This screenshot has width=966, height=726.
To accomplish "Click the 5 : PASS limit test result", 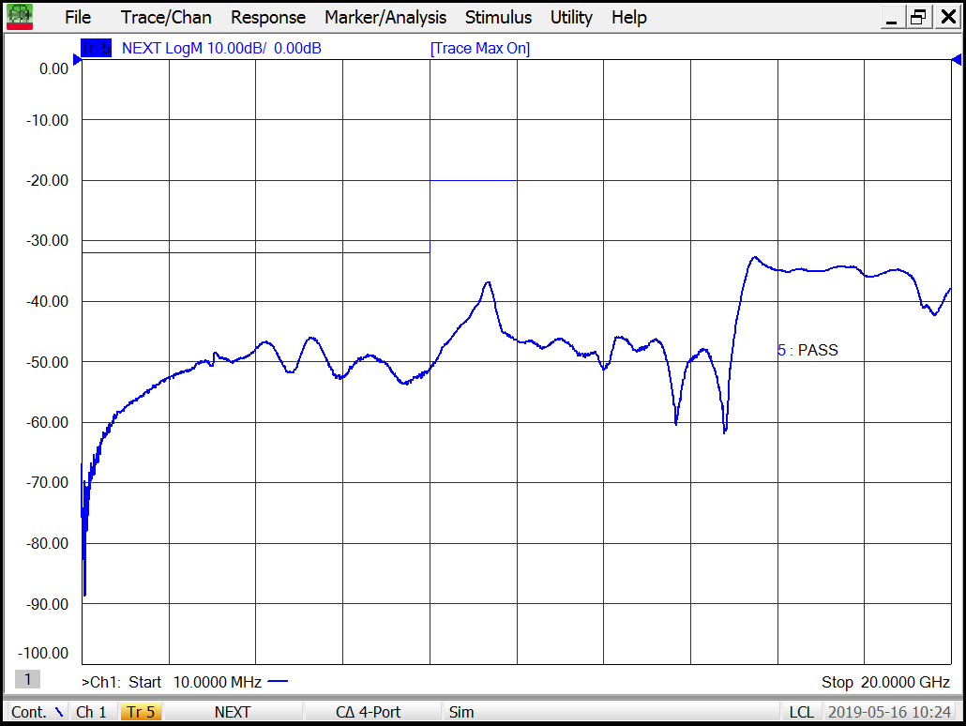I will pos(808,350).
